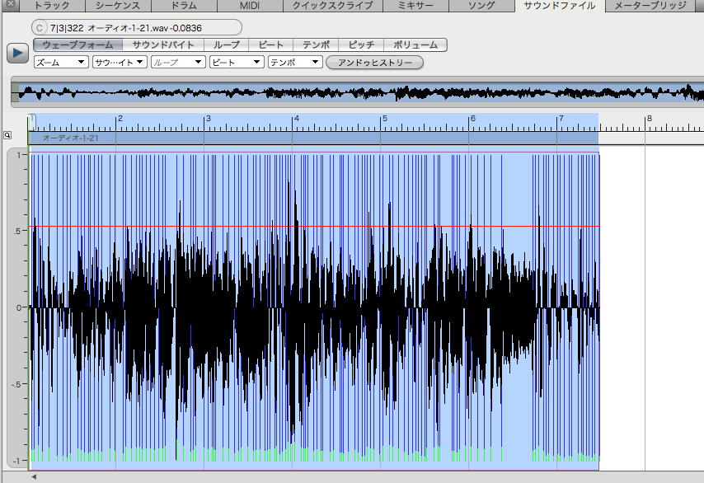Switch to the クイックスクライブ tab
The width and height of the screenshot is (704, 483).
pos(333,6)
